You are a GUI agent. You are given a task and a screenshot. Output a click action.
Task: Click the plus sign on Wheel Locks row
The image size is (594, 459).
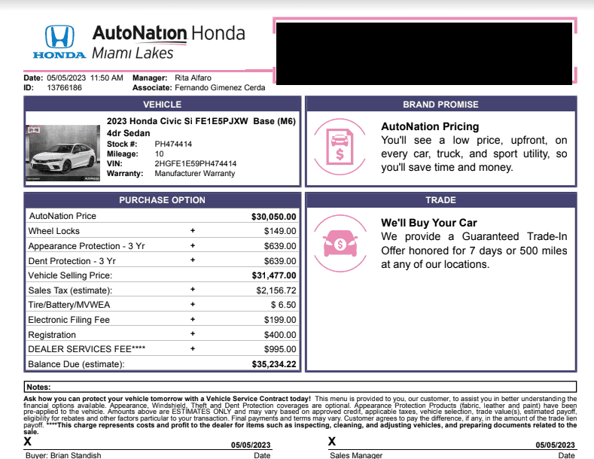[193, 230]
